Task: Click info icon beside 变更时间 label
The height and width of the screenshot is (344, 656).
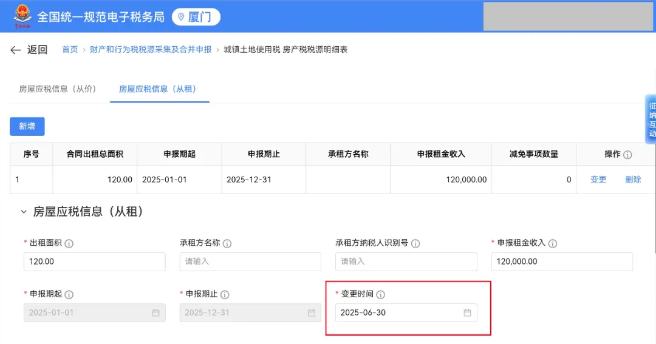Action: 381,295
